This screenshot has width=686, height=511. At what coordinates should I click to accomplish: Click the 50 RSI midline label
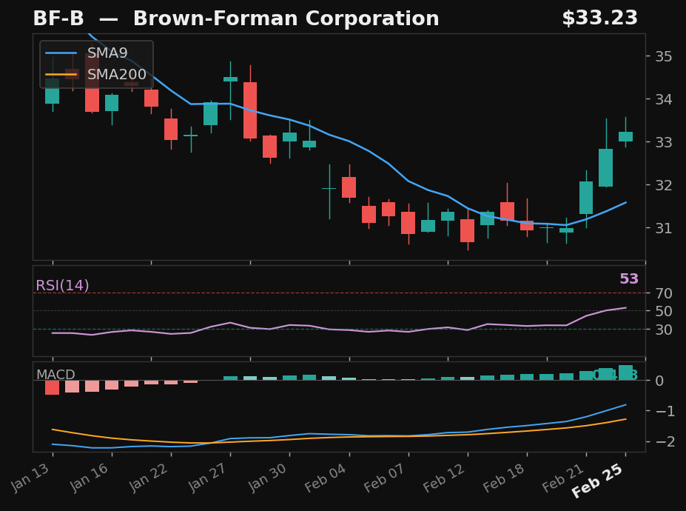click(664, 311)
